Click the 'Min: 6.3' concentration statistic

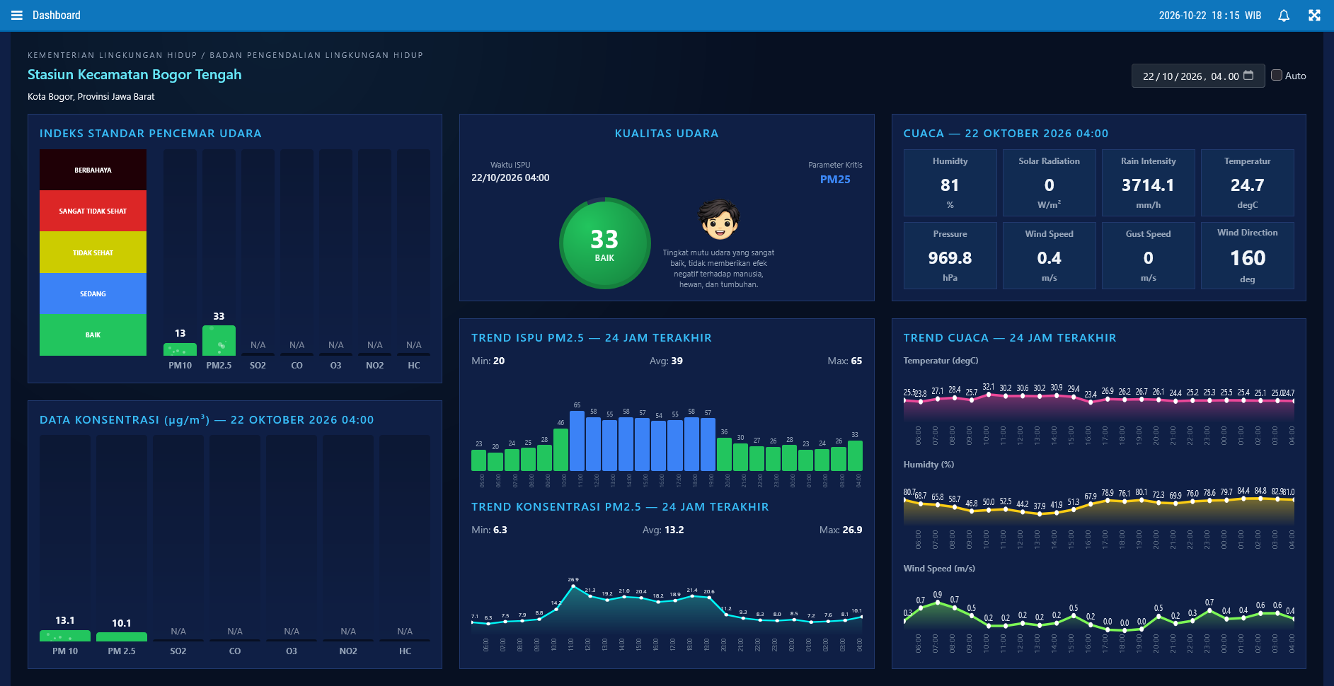[x=490, y=530]
